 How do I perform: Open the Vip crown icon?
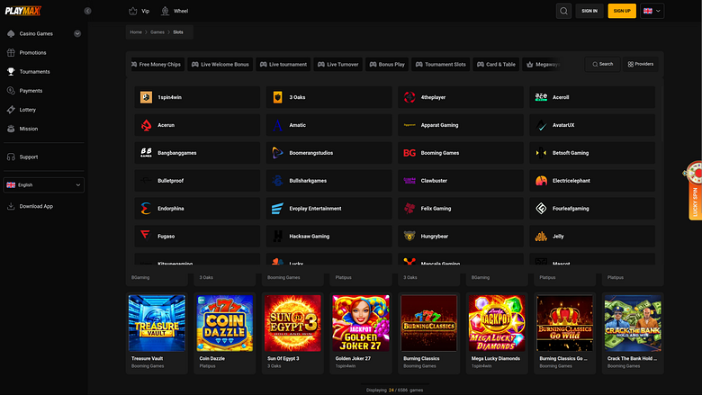click(x=133, y=11)
